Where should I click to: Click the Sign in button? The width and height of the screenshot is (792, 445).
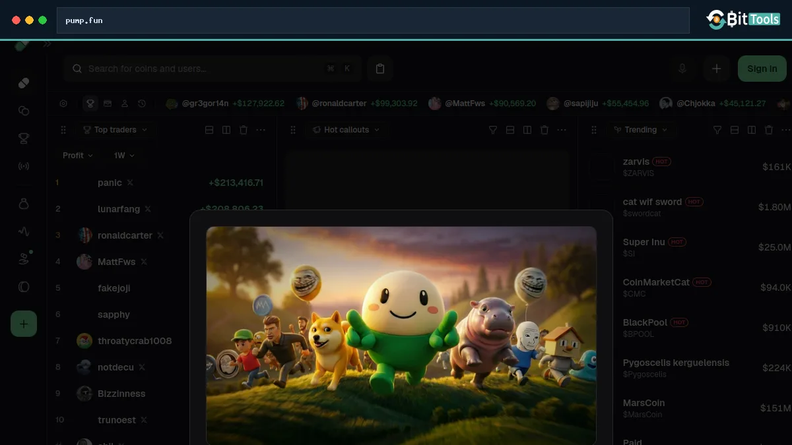pos(762,69)
